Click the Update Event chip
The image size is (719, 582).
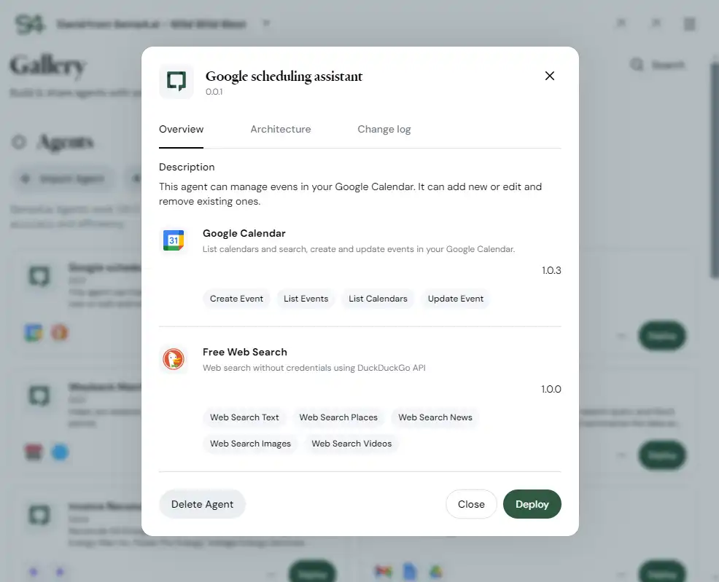tap(456, 299)
